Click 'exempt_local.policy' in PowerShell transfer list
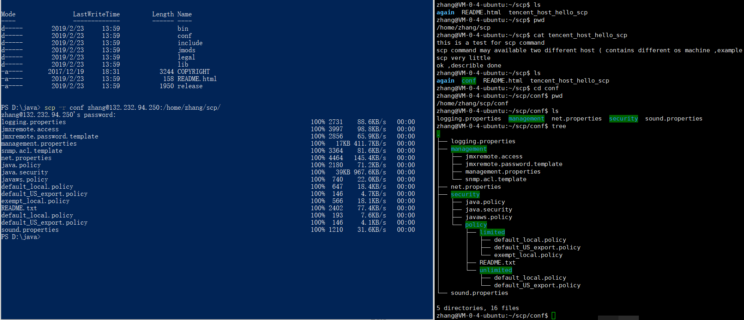The image size is (744, 320). [35, 201]
